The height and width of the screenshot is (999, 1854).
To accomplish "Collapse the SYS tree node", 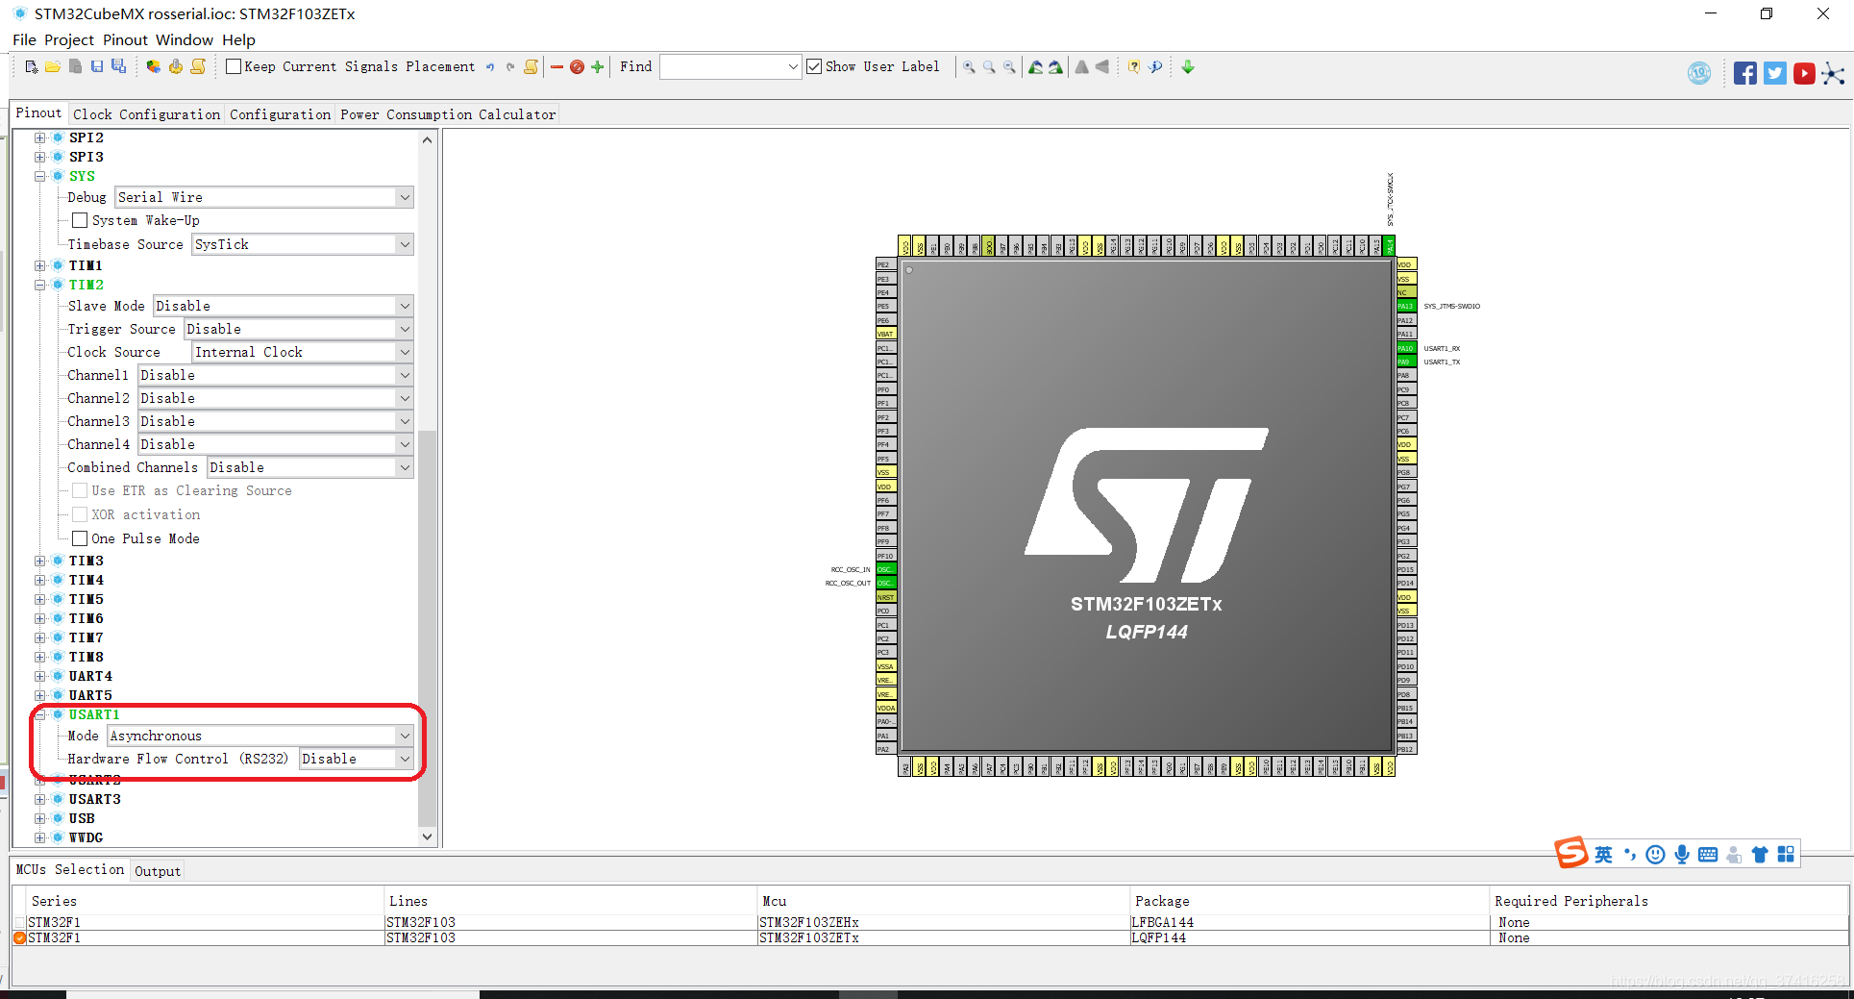I will (40, 176).
